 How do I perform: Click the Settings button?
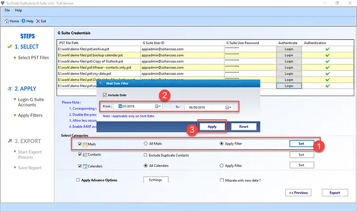156,180
